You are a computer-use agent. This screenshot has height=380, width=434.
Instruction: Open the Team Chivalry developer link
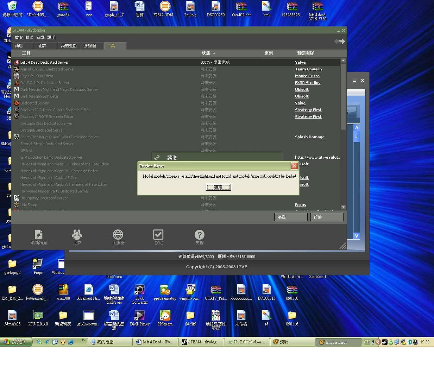click(309, 69)
